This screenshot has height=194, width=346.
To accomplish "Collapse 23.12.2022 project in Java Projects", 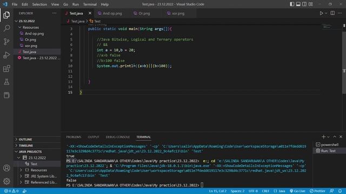I will pos(19,158).
